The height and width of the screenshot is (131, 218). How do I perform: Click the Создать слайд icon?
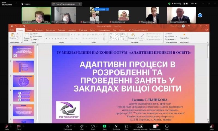(x=27, y=34)
